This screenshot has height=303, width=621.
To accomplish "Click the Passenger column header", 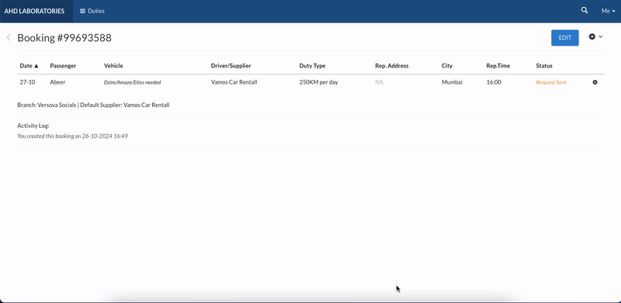I will [x=63, y=66].
